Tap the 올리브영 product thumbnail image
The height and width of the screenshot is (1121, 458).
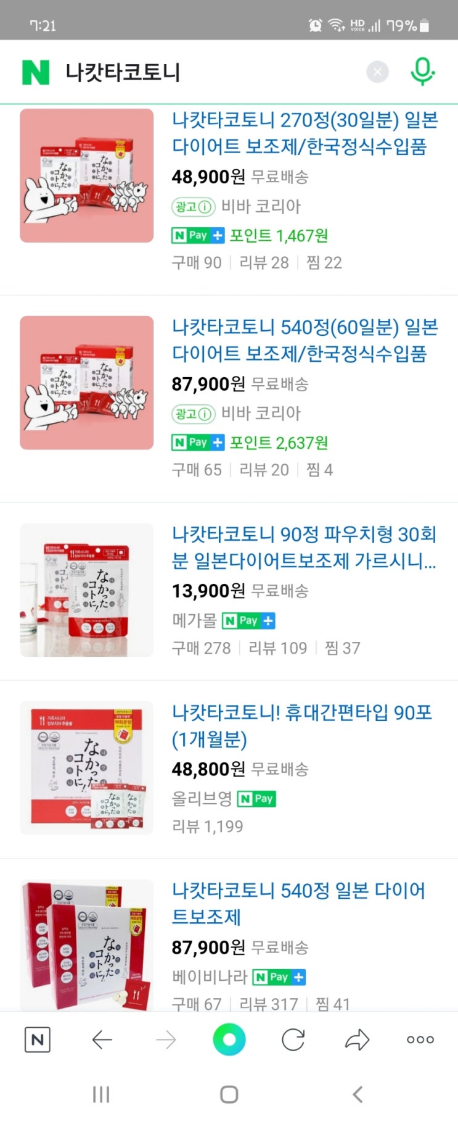[86, 768]
